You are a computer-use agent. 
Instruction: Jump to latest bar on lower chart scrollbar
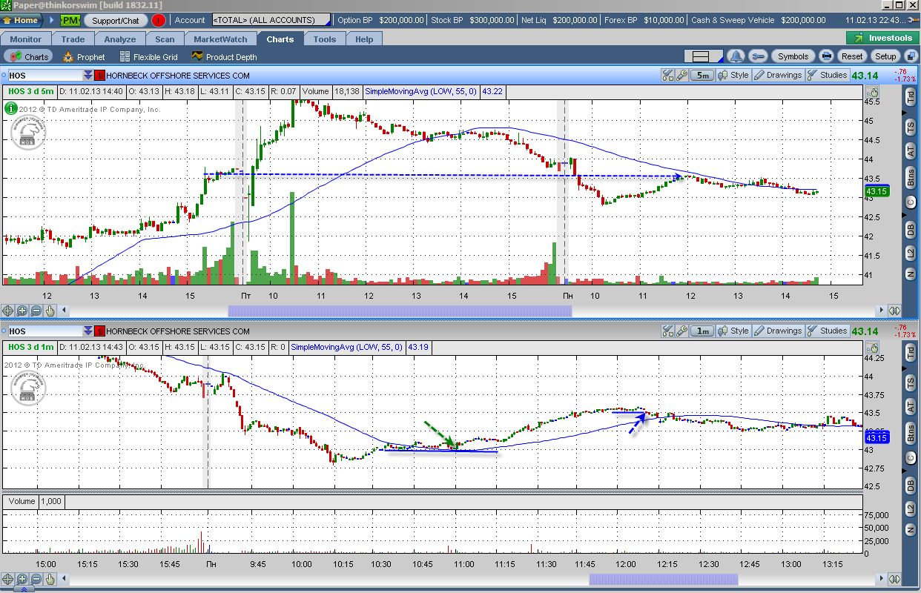[x=894, y=579]
